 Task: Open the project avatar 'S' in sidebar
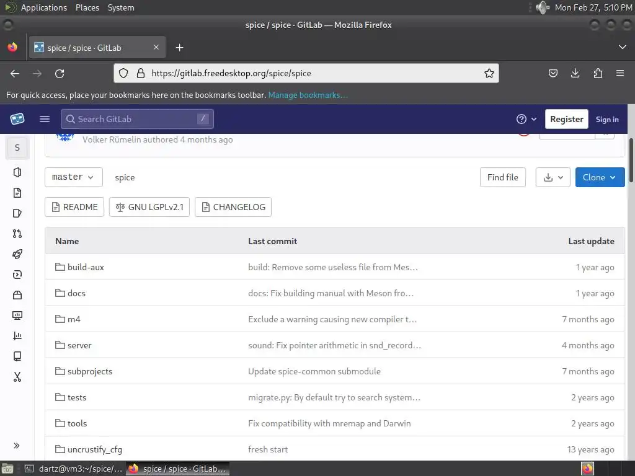(17, 148)
